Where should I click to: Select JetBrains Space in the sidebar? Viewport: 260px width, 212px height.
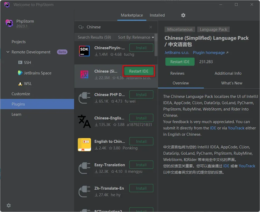coord(37,73)
